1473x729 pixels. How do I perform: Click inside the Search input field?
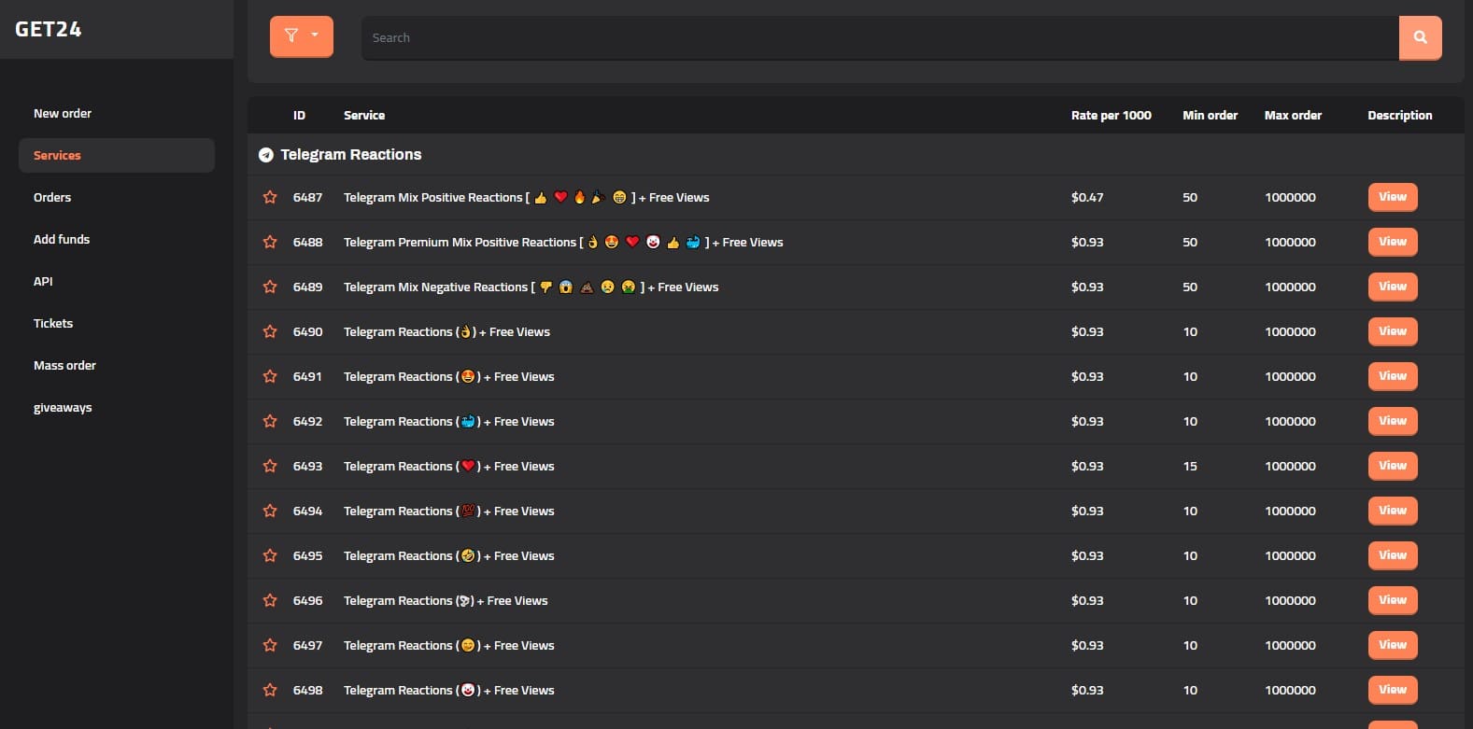click(x=878, y=38)
